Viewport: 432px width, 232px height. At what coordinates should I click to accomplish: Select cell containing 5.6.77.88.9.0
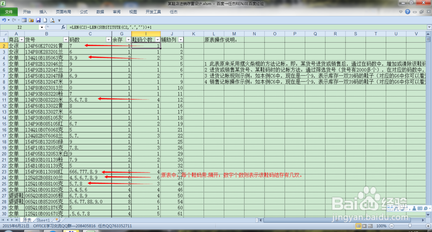(90, 201)
